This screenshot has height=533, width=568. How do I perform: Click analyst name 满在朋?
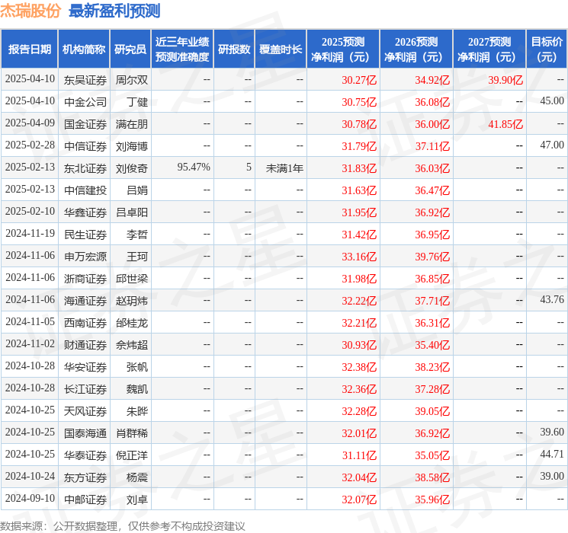pyautogui.click(x=132, y=124)
